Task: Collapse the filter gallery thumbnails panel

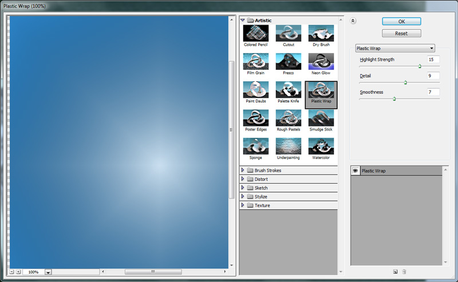Action: tap(353, 21)
